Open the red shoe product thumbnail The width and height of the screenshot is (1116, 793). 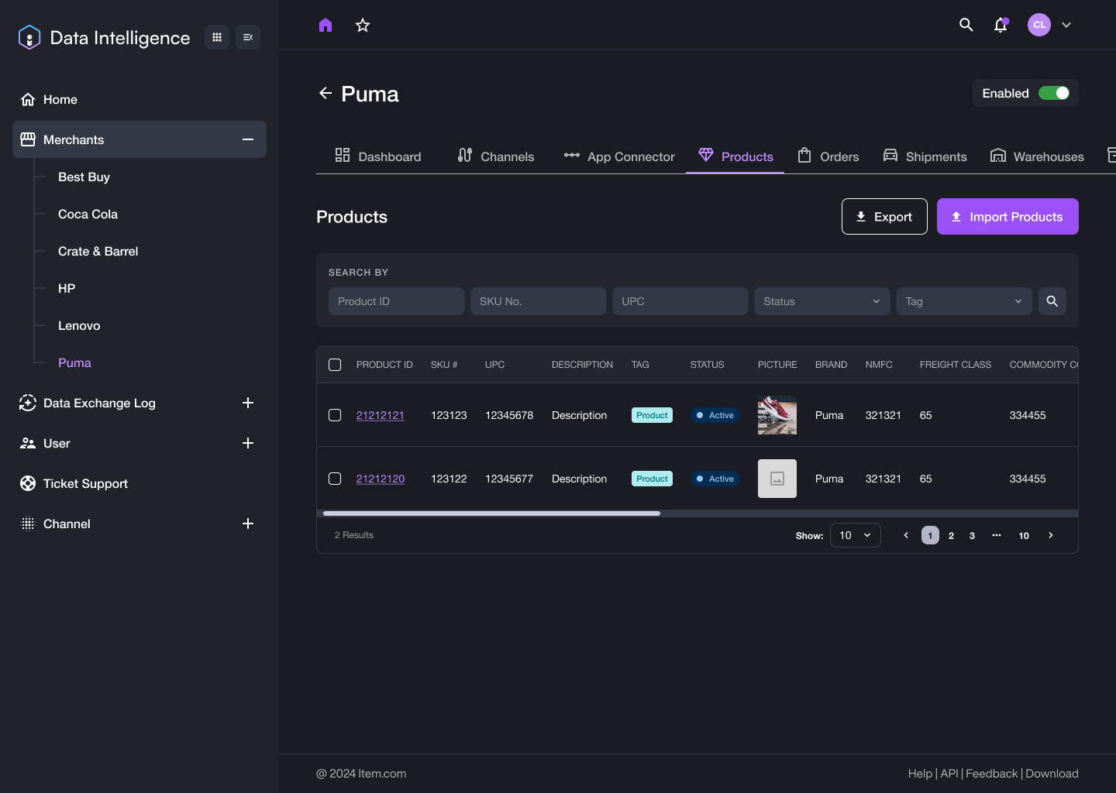777,415
